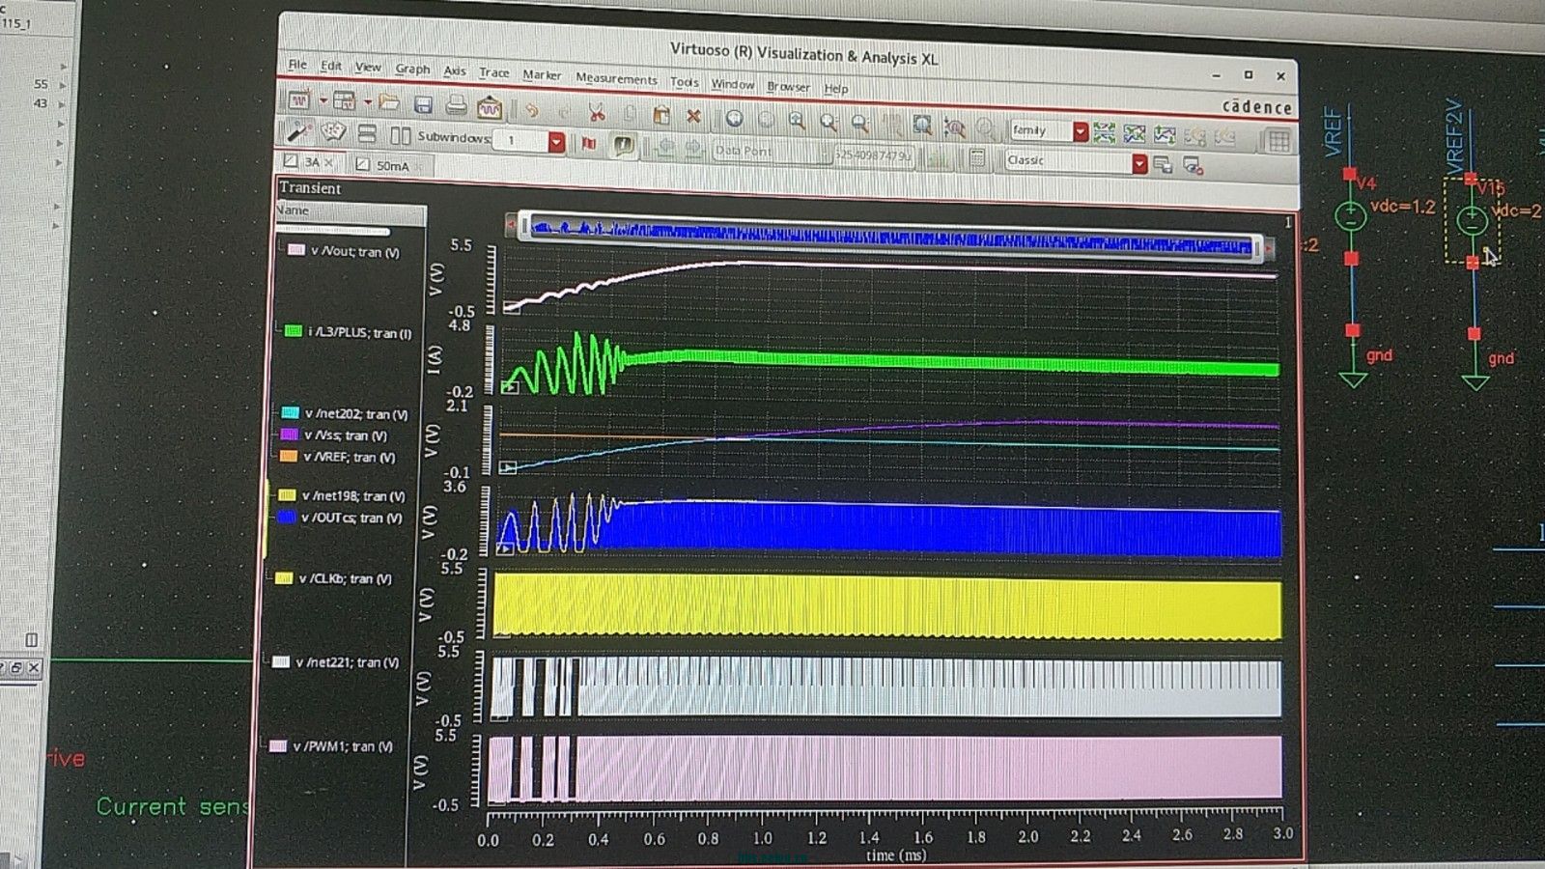The image size is (1545, 869).
Task: Open the Marker menu
Action: point(542,74)
